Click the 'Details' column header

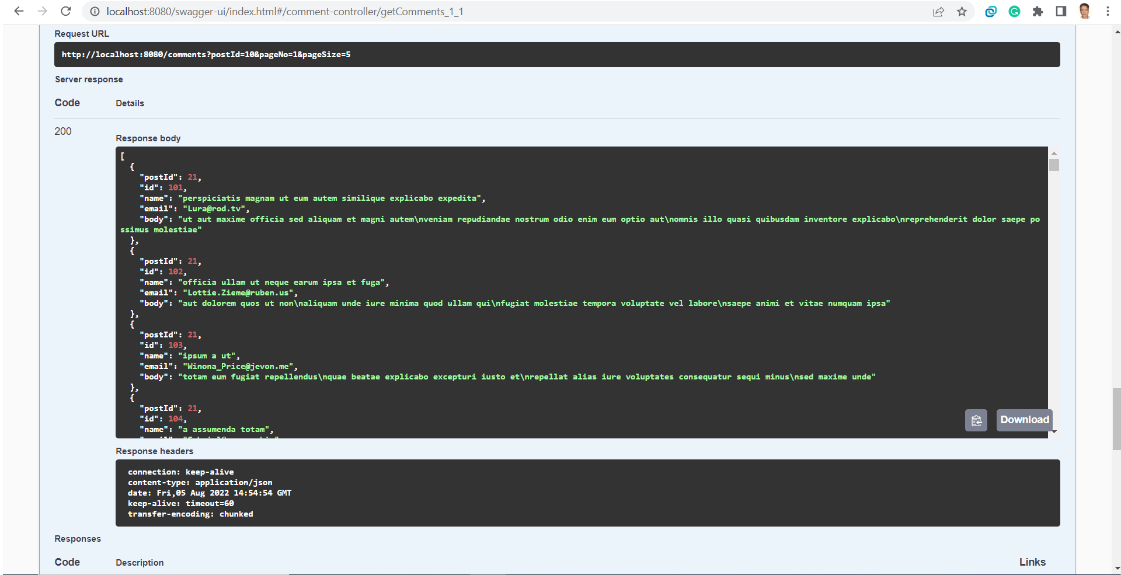pyautogui.click(x=130, y=103)
